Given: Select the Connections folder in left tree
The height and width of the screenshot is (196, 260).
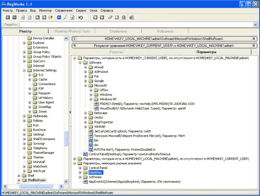Looking at the screenshot, I should pos(47,84).
